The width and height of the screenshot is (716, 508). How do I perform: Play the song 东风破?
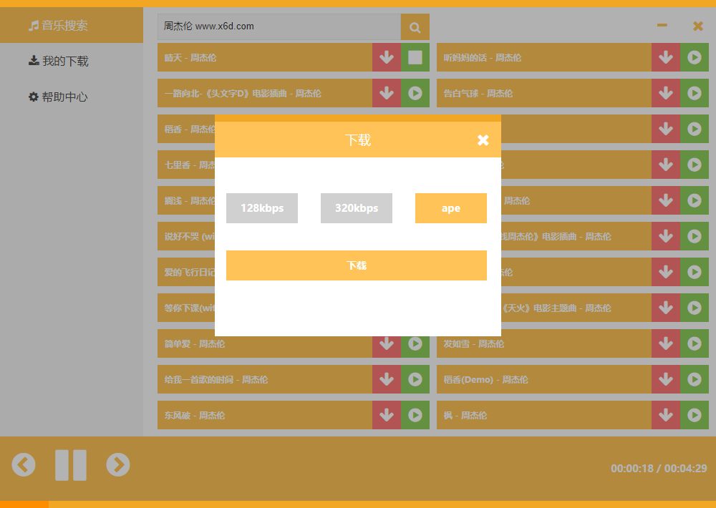415,415
